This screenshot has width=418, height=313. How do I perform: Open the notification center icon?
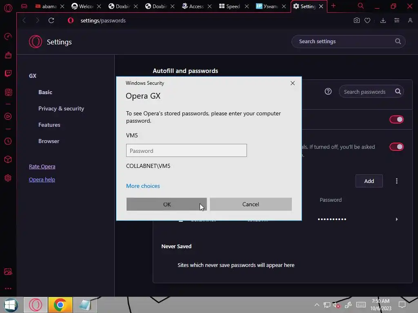pos(402,305)
